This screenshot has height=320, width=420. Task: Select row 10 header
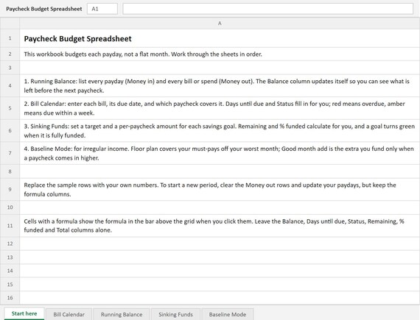(x=10, y=207)
